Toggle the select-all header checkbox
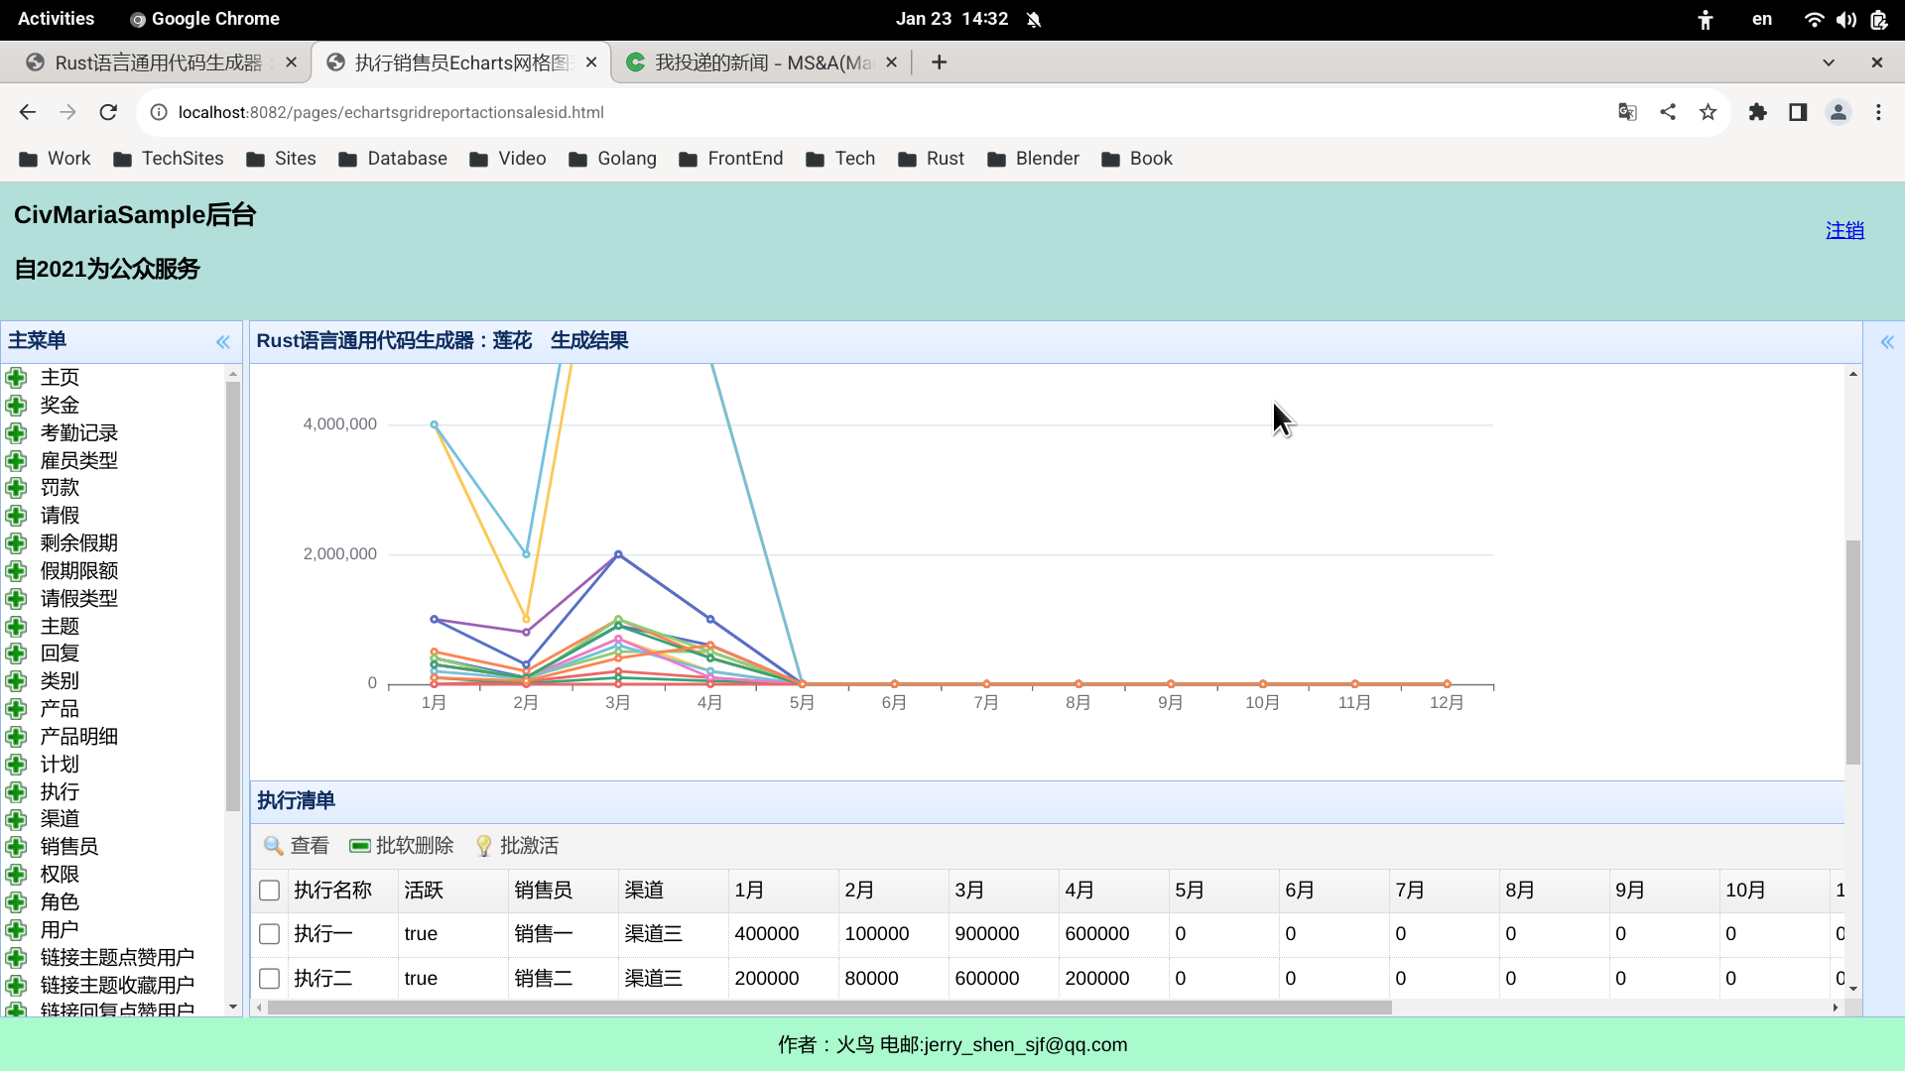Image resolution: width=1905 pixels, height=1071 pixels. click(x=269, y=891)
